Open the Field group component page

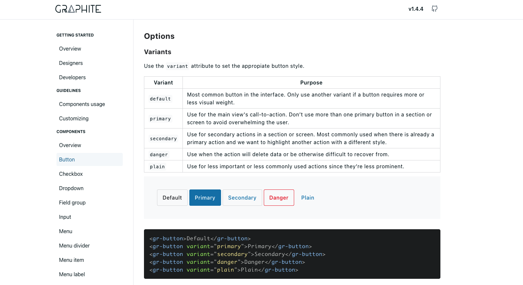point(89,202)
